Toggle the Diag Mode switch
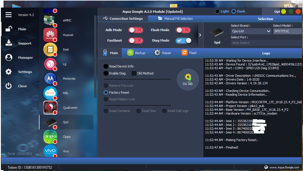303x171 pixels. [183, 40]
